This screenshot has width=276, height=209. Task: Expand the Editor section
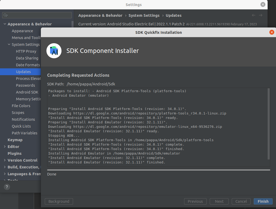point(5,146)
